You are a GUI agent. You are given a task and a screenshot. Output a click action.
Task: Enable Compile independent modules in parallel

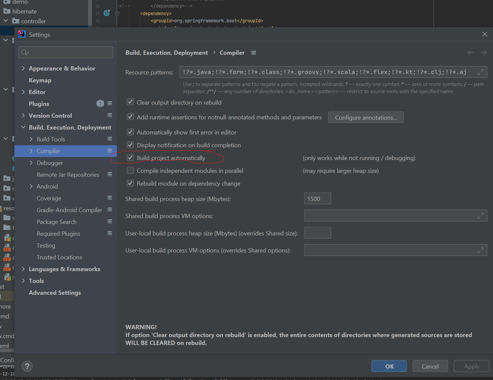pos(130,170)
